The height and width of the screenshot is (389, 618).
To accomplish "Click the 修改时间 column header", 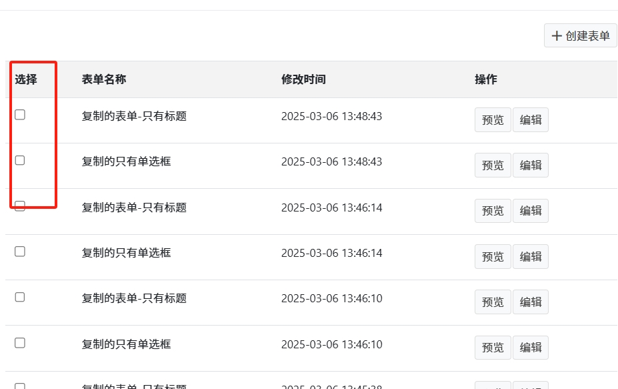I will coord(303,79).
